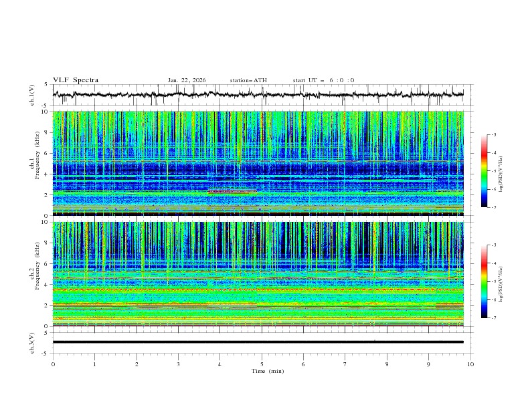The width and height of the screenshot is (530, 409).
Task: Click the ch.2 spectrogram panel
Action: pyautogui.click(x=258, y=274)
